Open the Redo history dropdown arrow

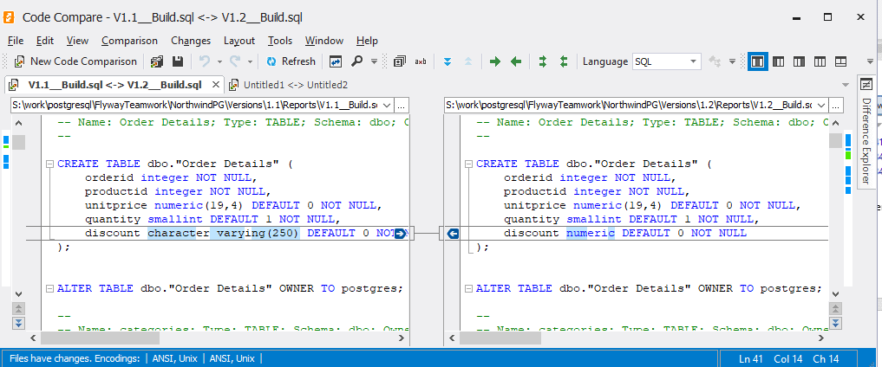(x=250, y=61)
